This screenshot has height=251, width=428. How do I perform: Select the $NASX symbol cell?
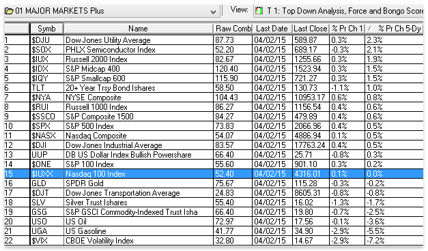point(46,136)
